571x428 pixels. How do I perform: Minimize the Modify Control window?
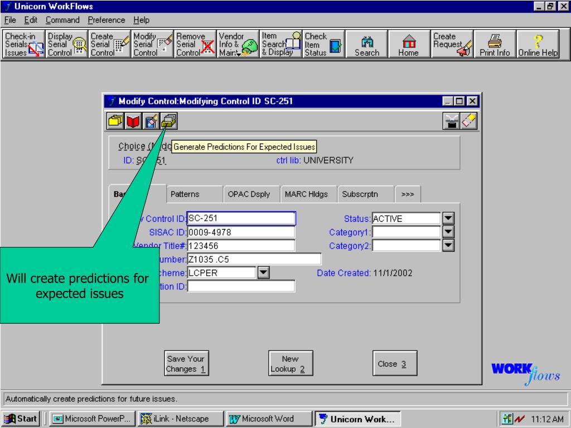tap(448, 101)
